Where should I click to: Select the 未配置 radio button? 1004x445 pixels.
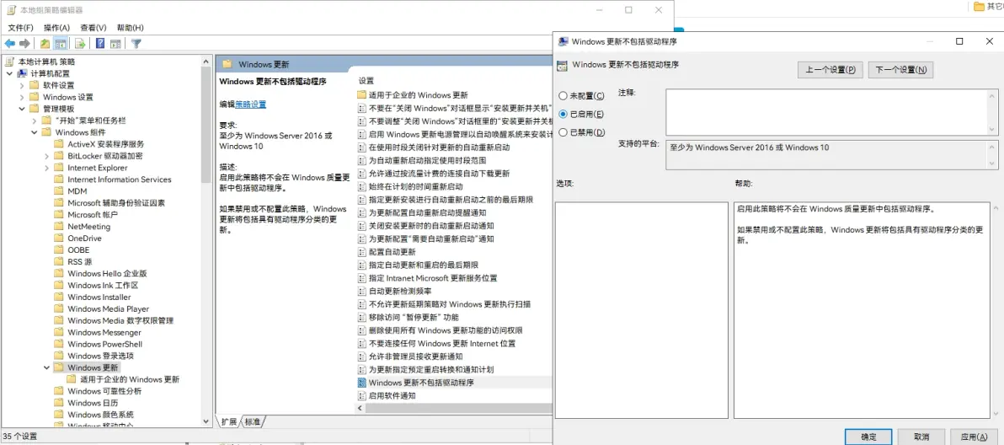click(x=563, y=96)
